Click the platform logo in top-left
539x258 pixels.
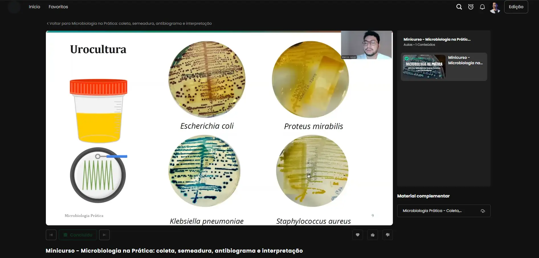coord(14,7)
